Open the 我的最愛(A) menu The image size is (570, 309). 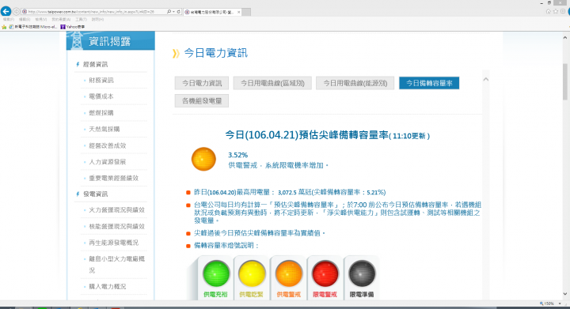tap(61, 20)
